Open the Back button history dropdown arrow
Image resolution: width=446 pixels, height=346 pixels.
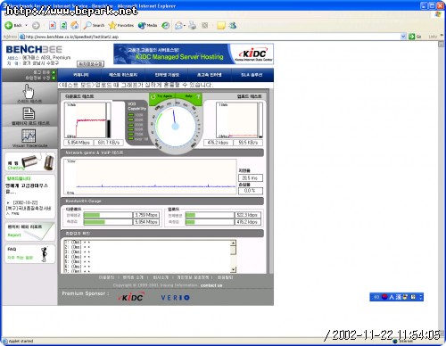click(x=26, y=26)
